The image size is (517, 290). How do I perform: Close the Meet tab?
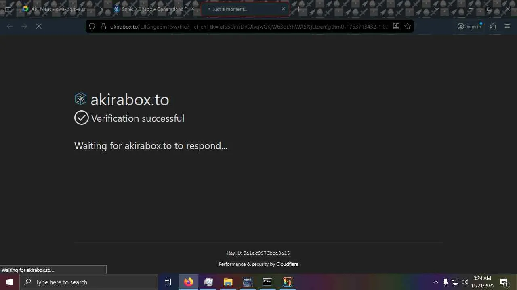point(101,9)
